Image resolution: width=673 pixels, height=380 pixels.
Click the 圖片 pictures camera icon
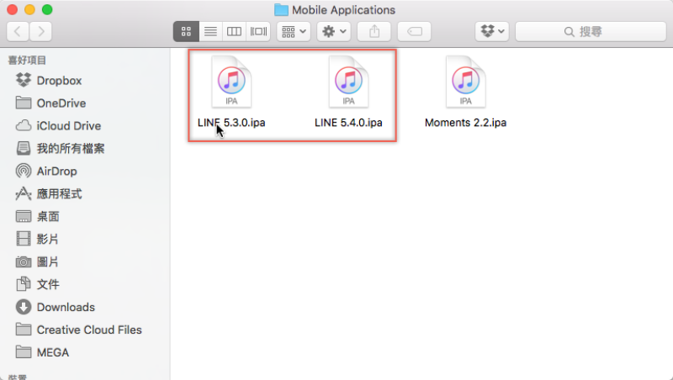pos(24,261)
